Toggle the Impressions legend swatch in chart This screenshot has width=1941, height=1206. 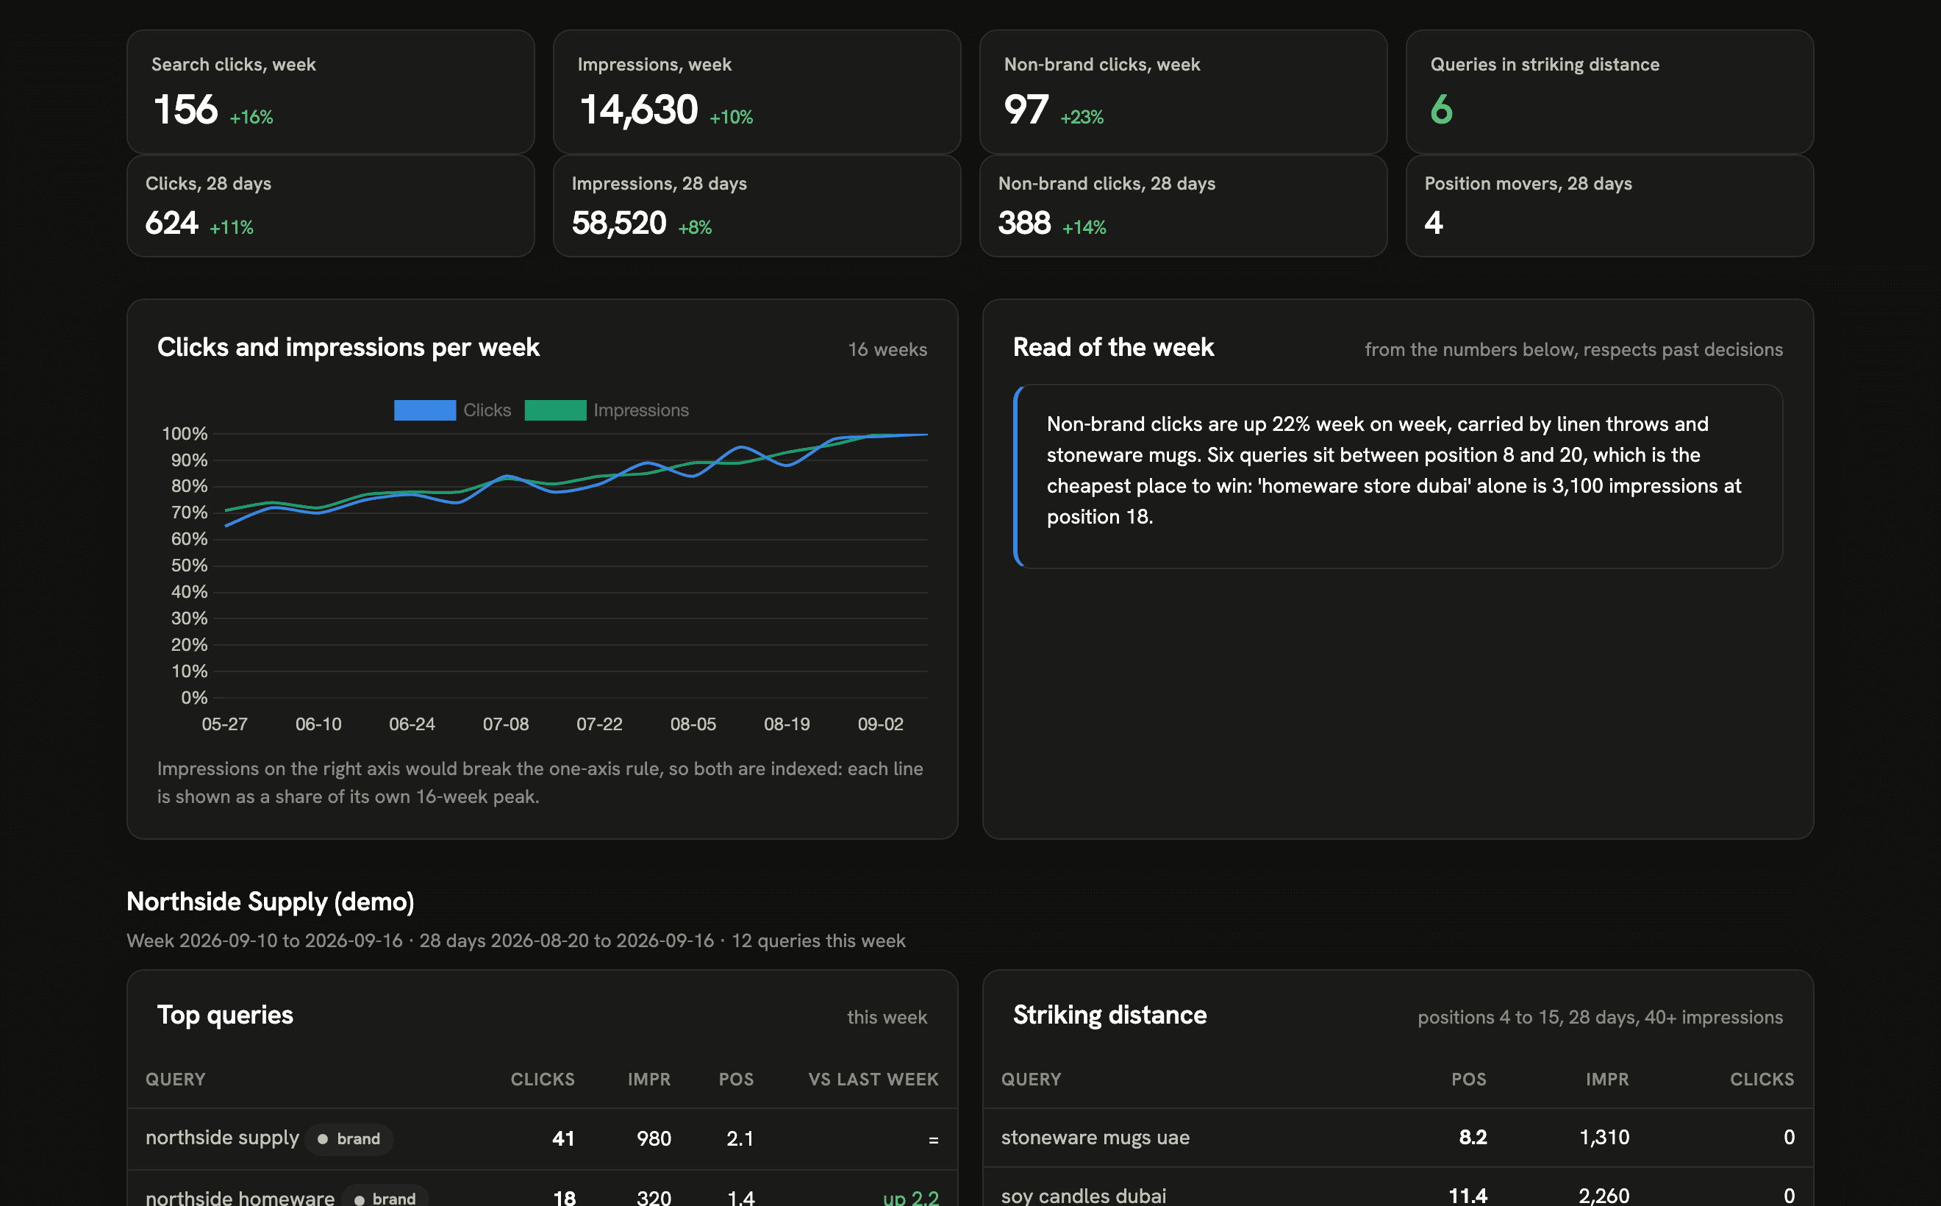555,410
